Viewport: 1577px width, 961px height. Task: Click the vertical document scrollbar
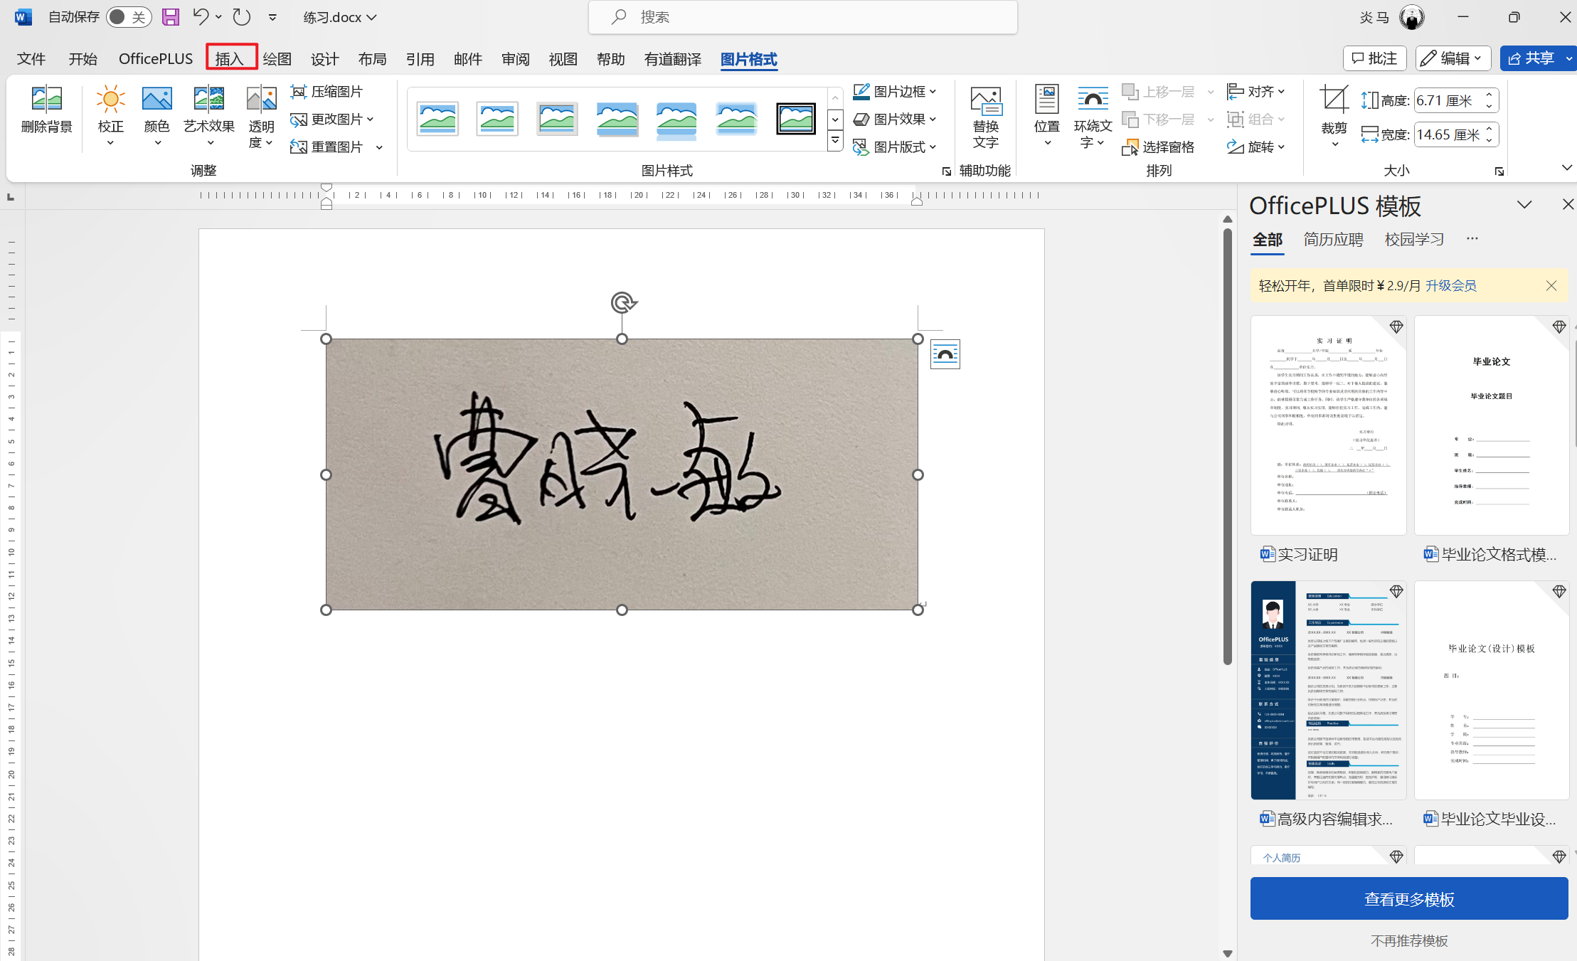(1227, 446)
